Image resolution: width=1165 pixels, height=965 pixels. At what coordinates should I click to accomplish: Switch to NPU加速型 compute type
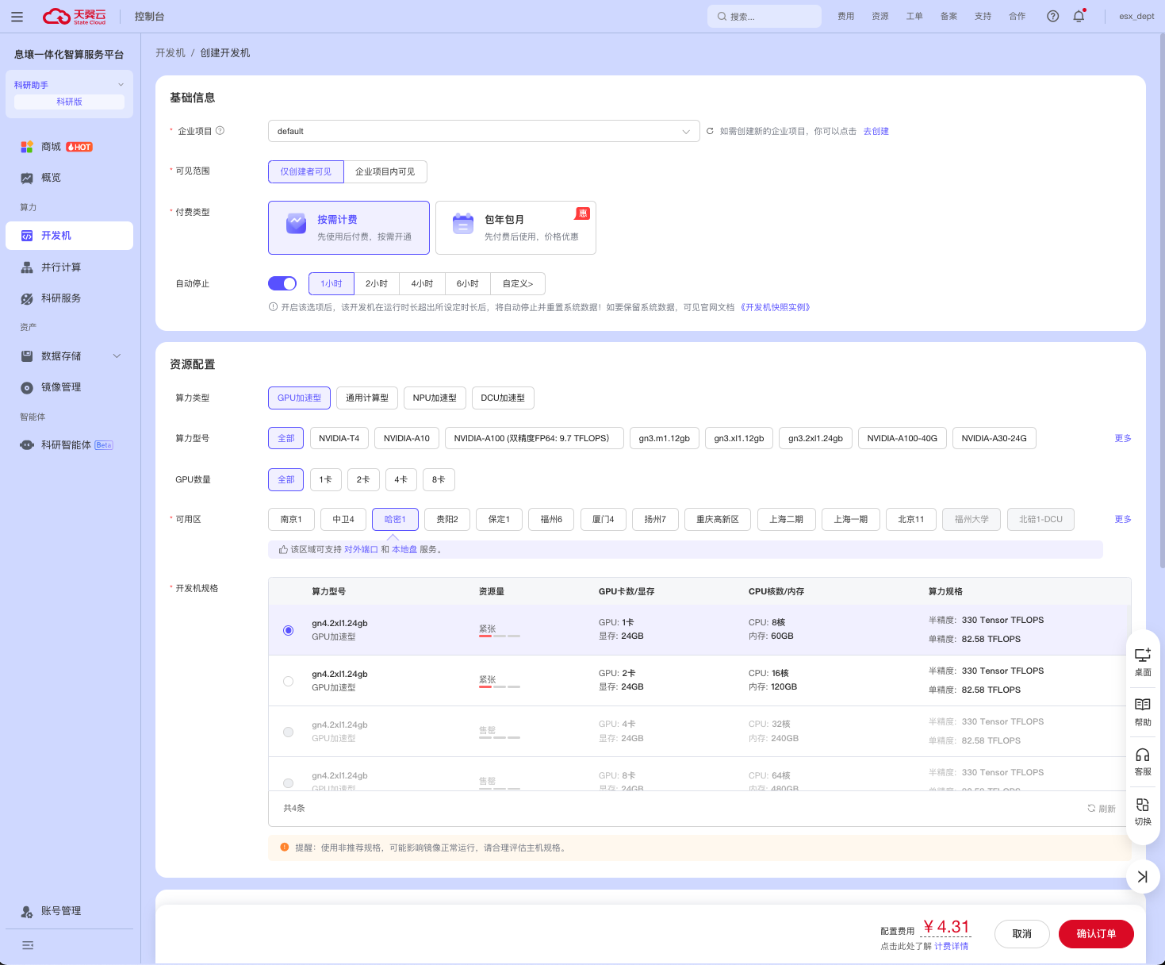pyautogui.click(x=435, y=398)
